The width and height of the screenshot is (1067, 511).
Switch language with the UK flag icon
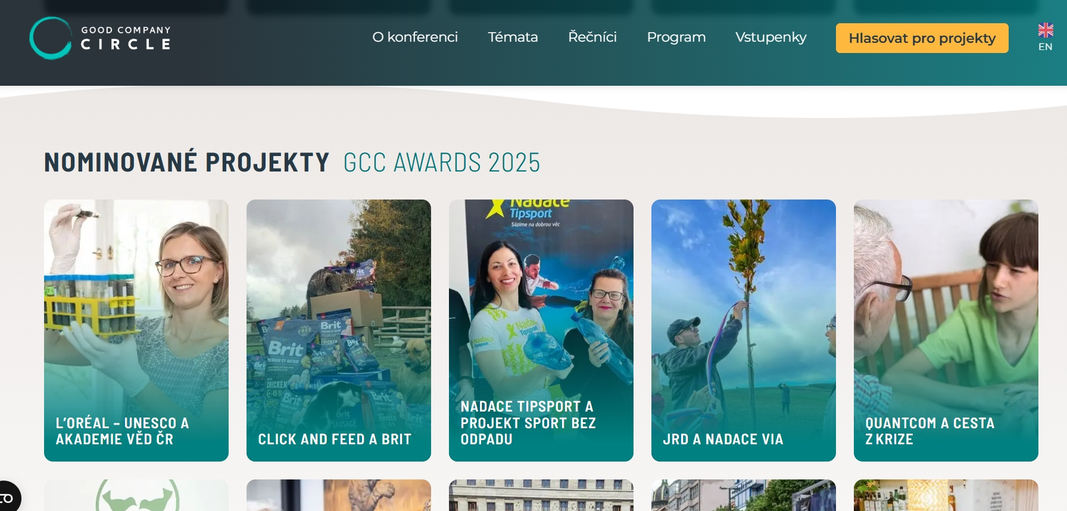[x=1046, y=30]
